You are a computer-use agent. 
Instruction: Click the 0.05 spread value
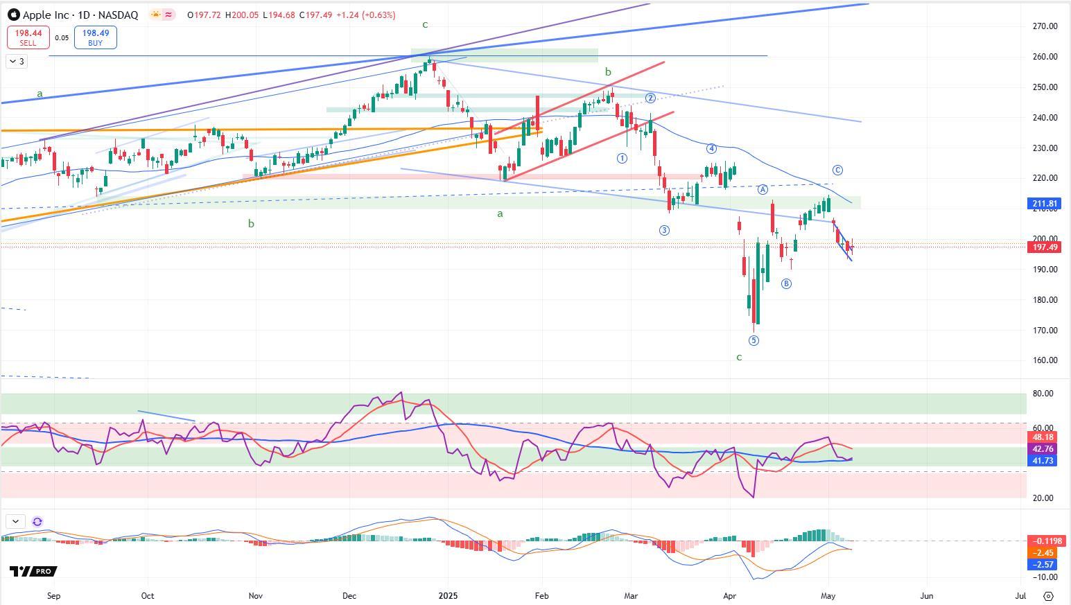tap(62, 38)
